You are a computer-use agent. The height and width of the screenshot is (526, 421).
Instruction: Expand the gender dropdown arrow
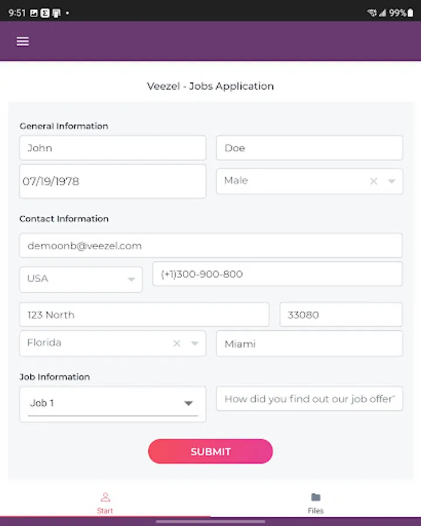click(x=392, y=181)
